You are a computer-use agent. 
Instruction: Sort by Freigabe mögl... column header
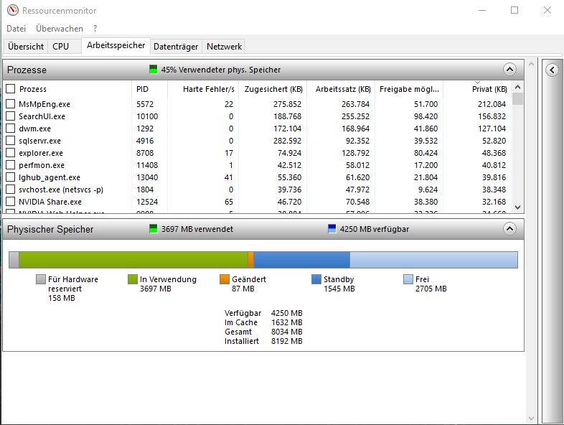pyautogui.click(x=409, y=89)
